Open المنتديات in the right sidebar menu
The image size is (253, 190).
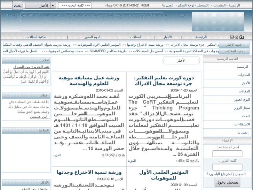227,75
